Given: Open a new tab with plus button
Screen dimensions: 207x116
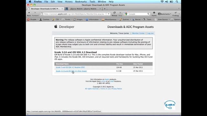Looking at the screenshot, I should (x=105, y=9).
